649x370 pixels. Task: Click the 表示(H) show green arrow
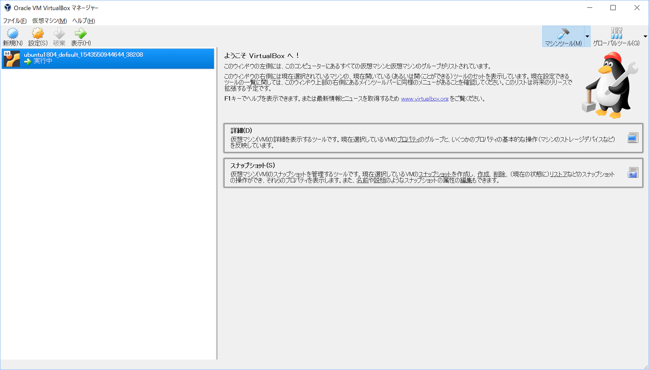point(81,33)
